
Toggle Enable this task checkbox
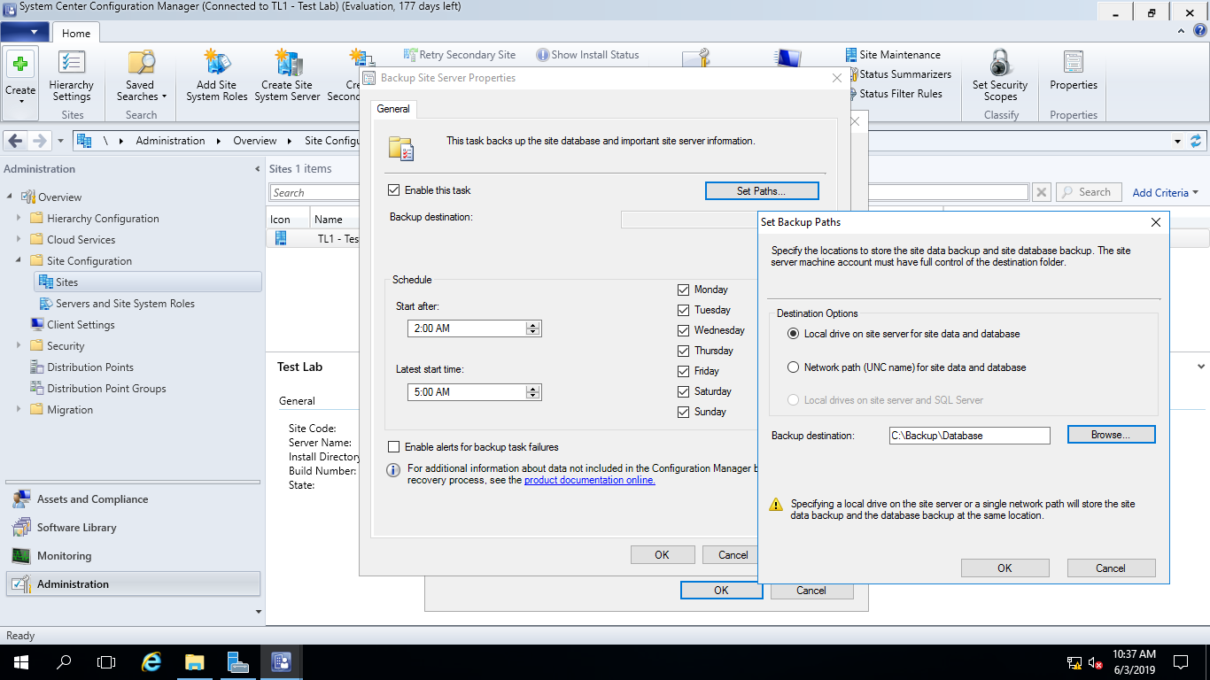[x=394, y=190]
